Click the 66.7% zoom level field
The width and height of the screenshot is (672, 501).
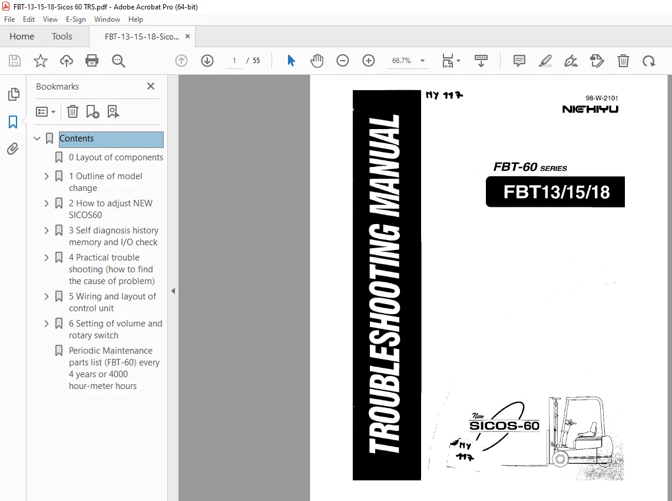coord(402,61)
